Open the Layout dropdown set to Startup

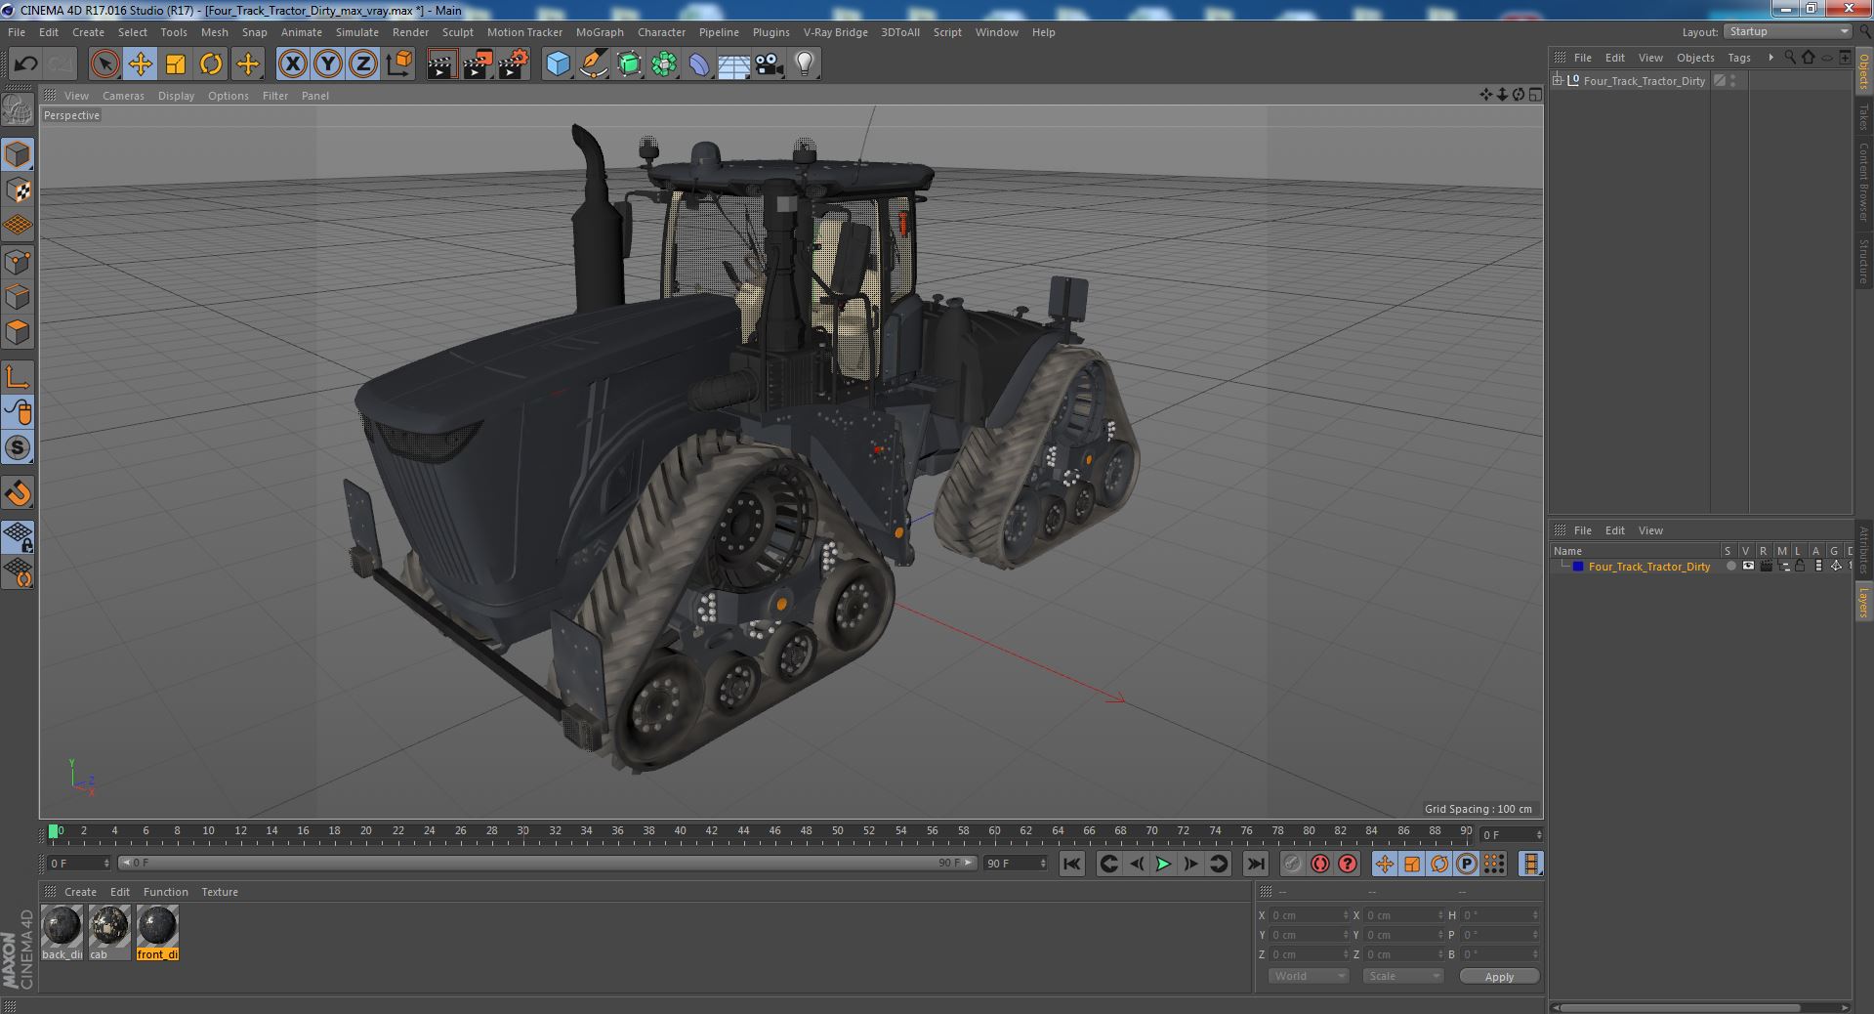point(1787,31)
